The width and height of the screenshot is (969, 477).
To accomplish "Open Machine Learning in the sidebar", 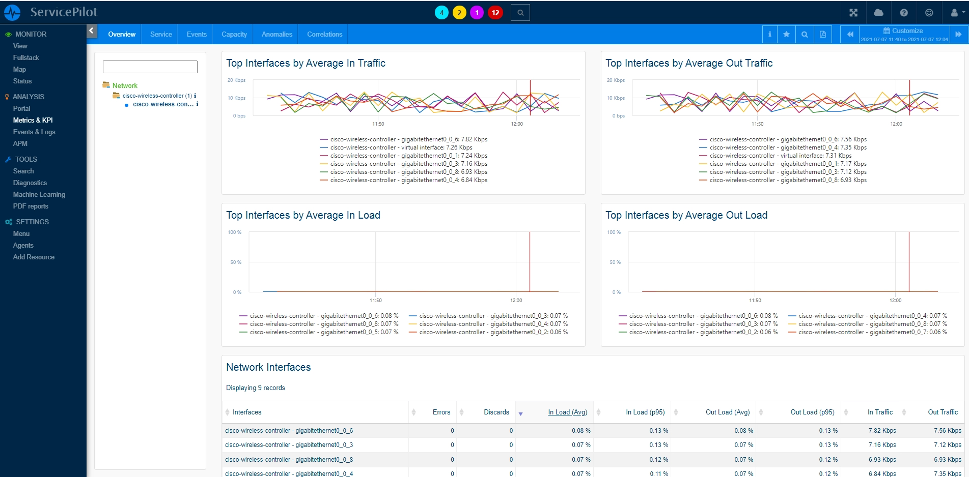I will [39, 194].
